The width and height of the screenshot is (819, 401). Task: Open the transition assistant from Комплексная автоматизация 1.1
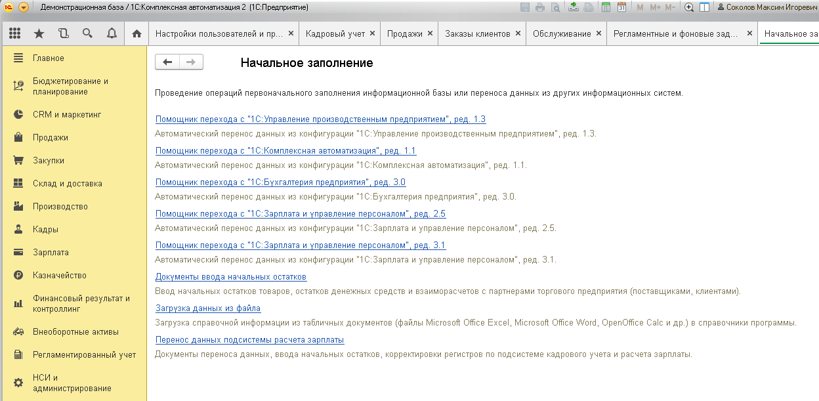(x=285, y=151)
